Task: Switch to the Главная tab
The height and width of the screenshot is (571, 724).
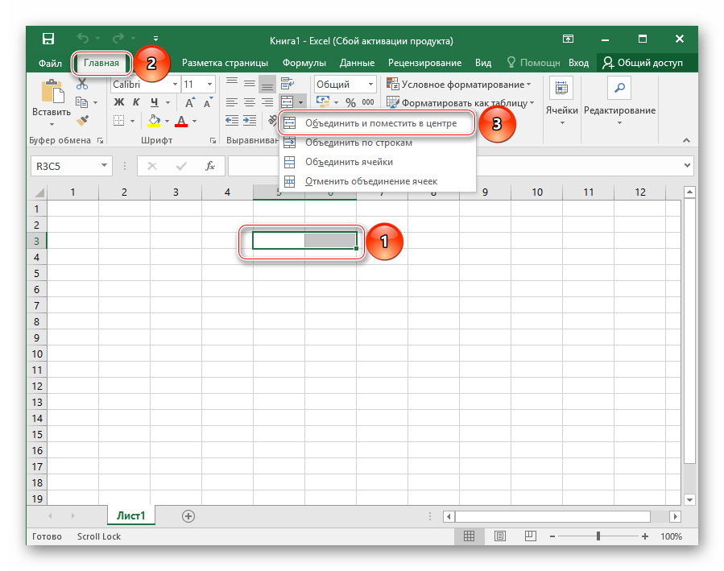Action: coord(101,63)
